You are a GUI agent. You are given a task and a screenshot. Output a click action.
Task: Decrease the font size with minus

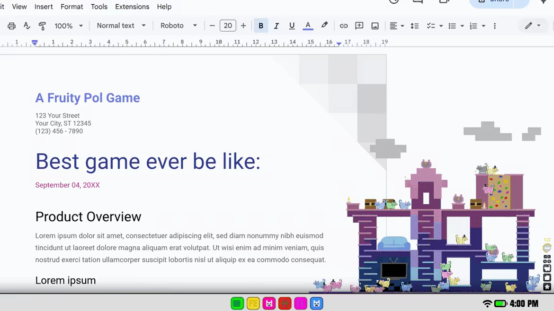(212, 26)
